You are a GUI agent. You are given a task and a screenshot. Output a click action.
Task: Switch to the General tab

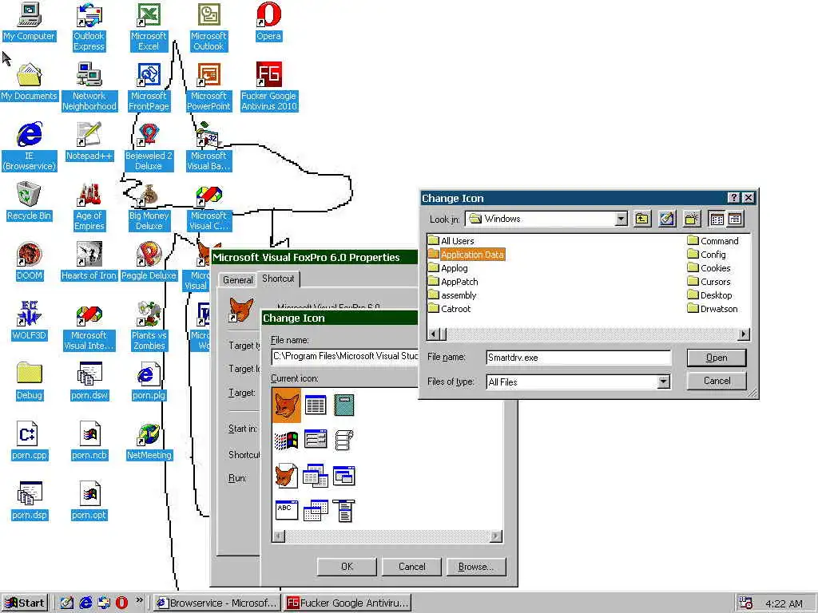click(238, 280)
